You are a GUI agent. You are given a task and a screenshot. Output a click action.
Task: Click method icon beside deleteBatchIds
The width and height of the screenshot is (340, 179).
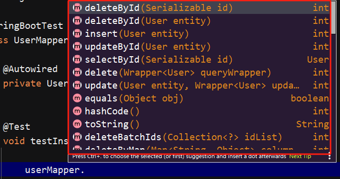coord(77,137)
